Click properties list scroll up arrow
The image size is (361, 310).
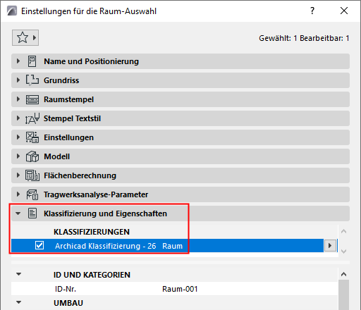[343, 274]
